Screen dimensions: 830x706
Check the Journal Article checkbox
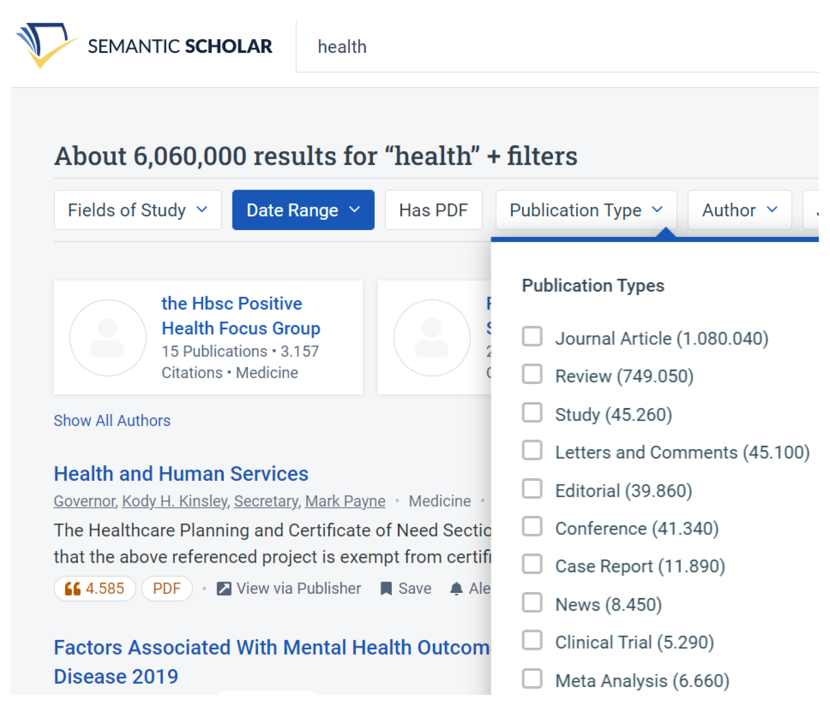[x=532, y=337]
